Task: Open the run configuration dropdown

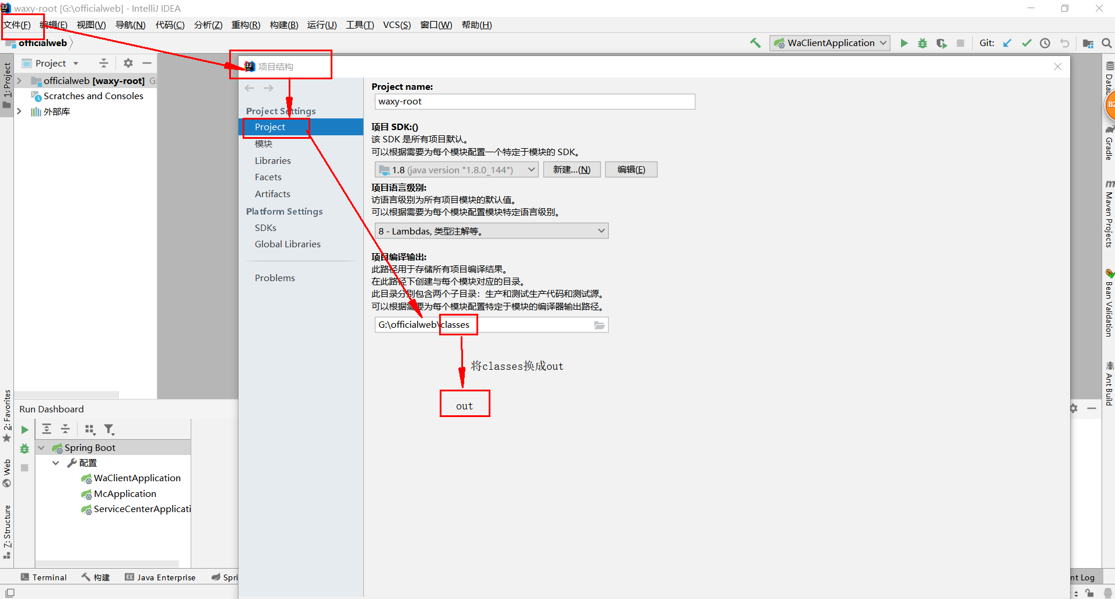Action: tap(882, 43)
